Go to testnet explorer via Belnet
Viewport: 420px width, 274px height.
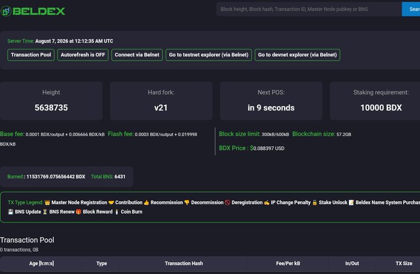(209, 55)
